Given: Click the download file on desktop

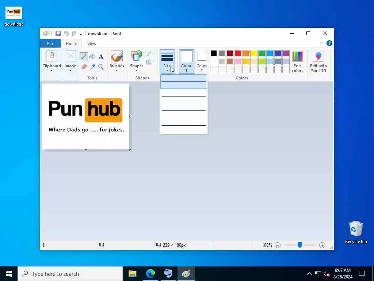Looking at the screenshot, I should click(x=14, y=16).
